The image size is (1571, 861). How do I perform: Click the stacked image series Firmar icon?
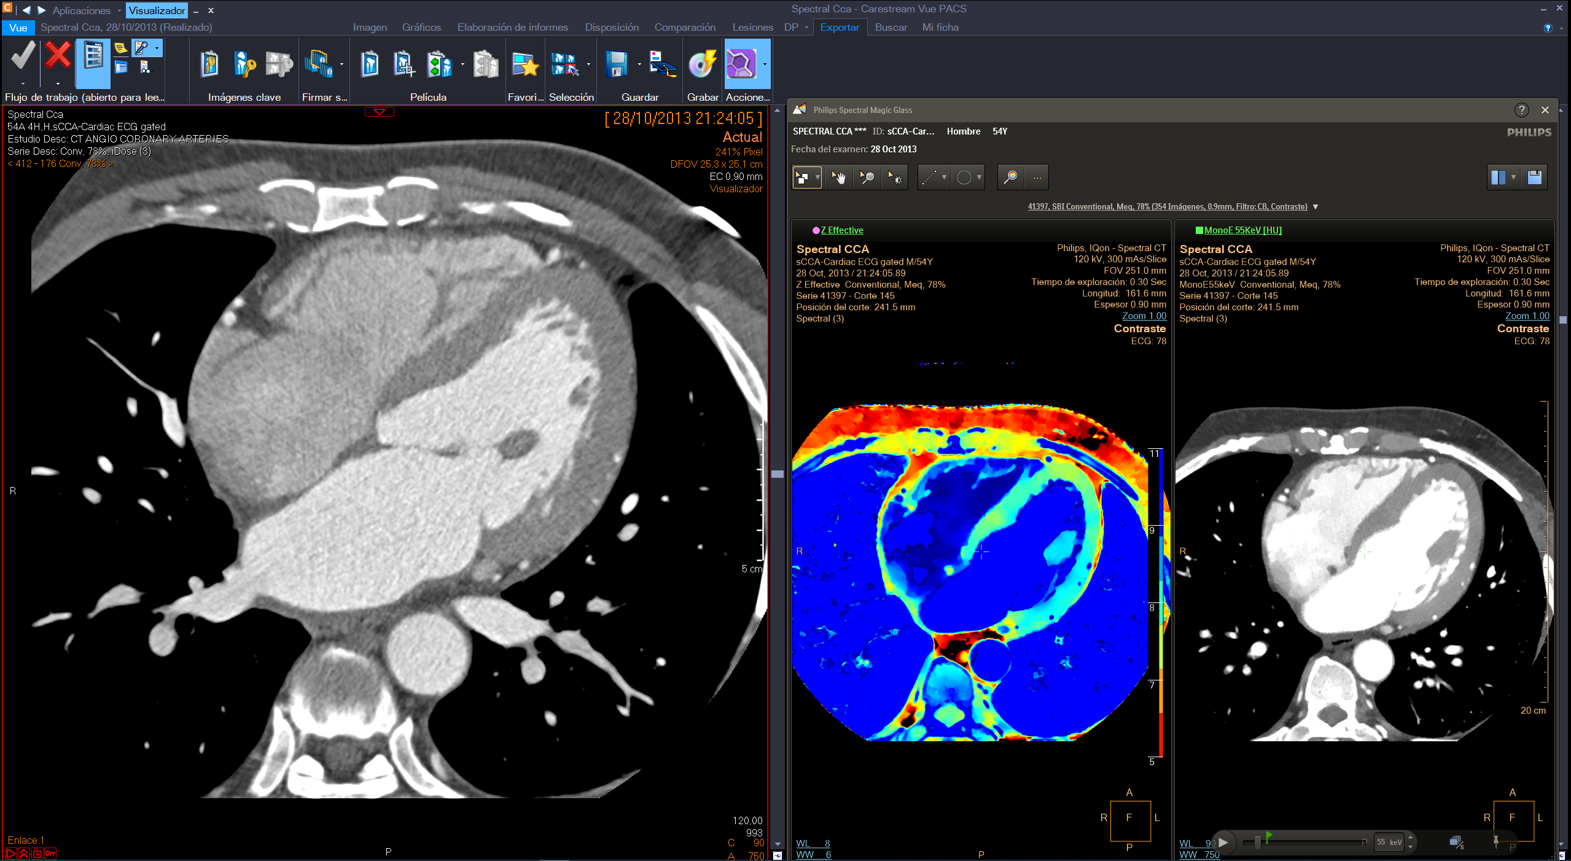tap(319, 63)
